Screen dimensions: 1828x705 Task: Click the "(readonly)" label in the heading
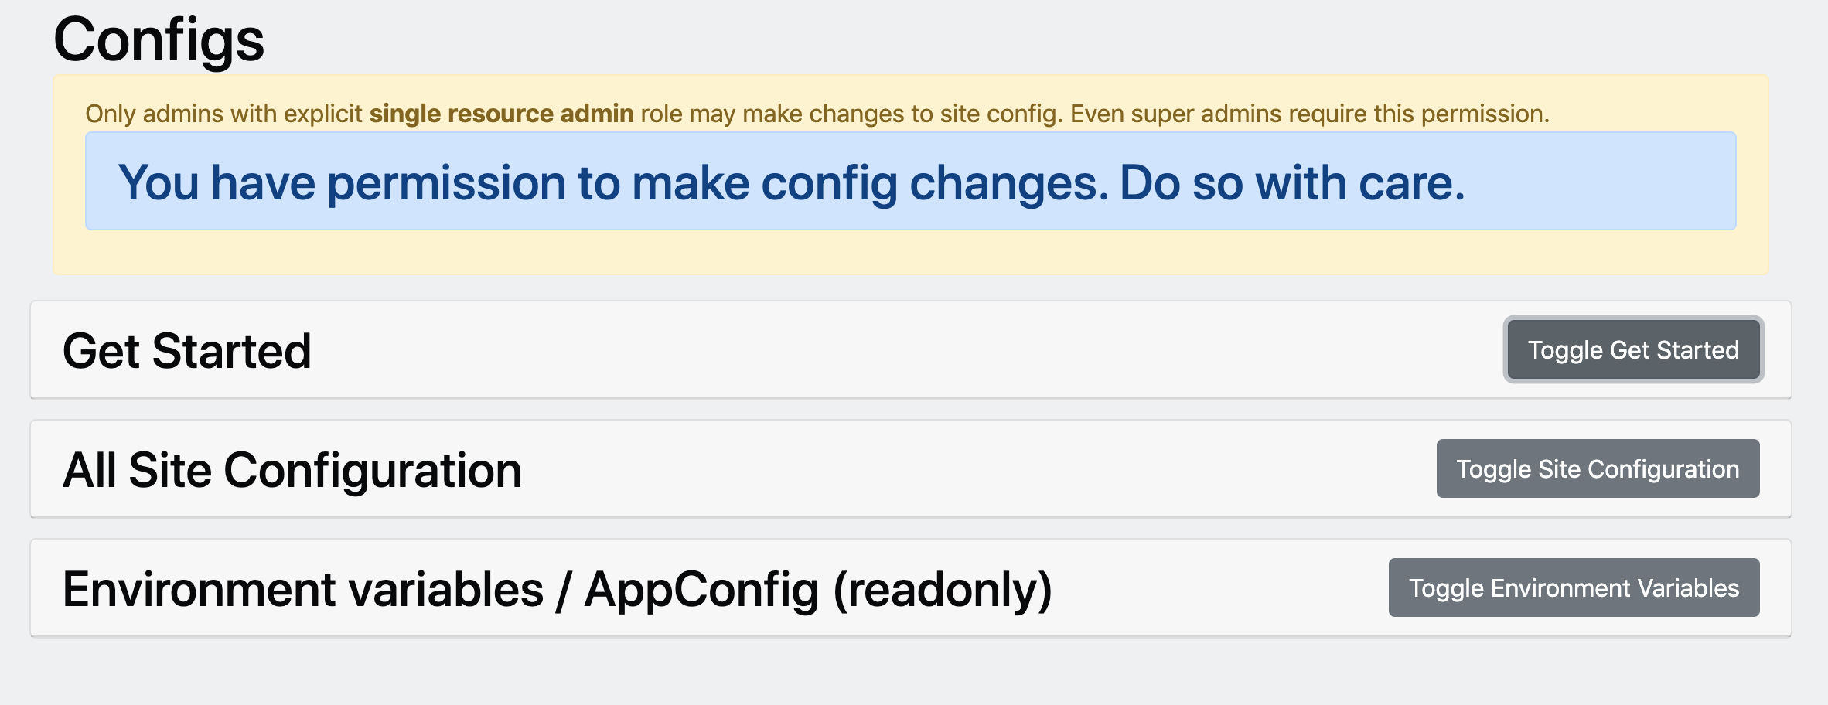(942, 590)
